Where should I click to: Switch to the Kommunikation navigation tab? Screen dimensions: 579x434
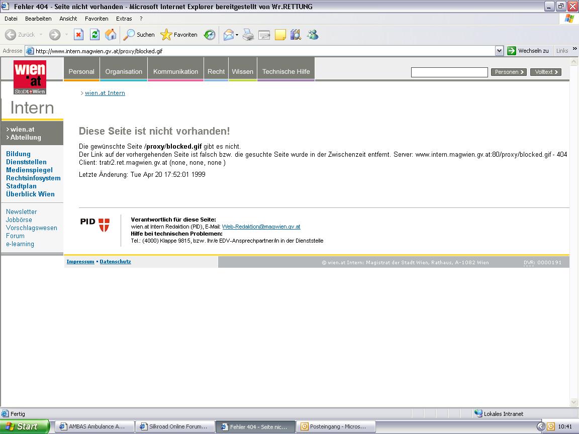click(175, 71)
